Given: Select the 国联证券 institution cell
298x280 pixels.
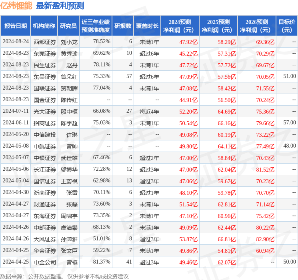Looking at the screenshot, I should tap(45, 88).
